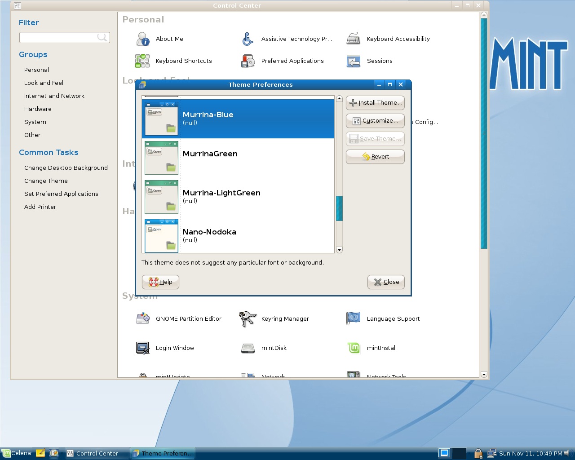
Task: Launch mintInstall icon
Action: [354, 348]
